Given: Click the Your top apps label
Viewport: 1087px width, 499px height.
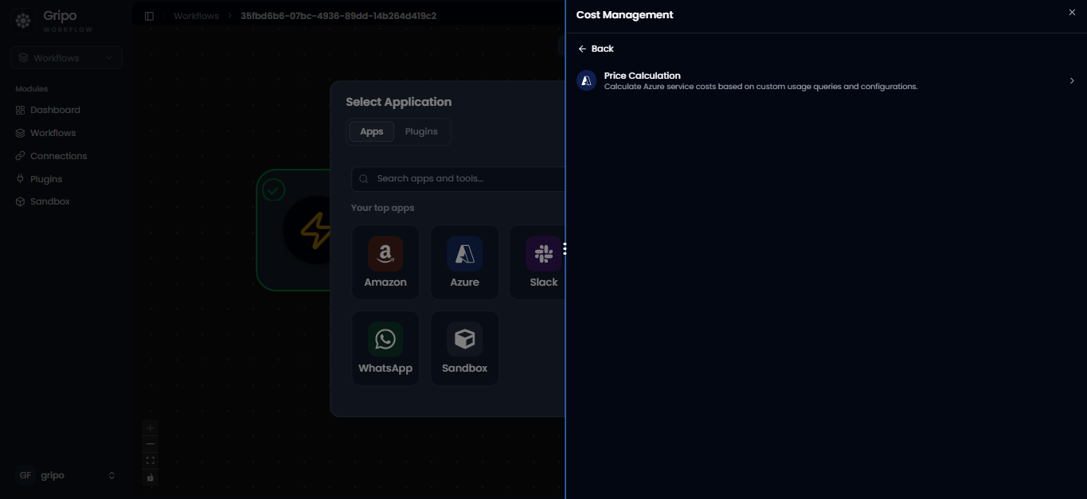Looking at the screenshot, I should [x=382, y=208].
